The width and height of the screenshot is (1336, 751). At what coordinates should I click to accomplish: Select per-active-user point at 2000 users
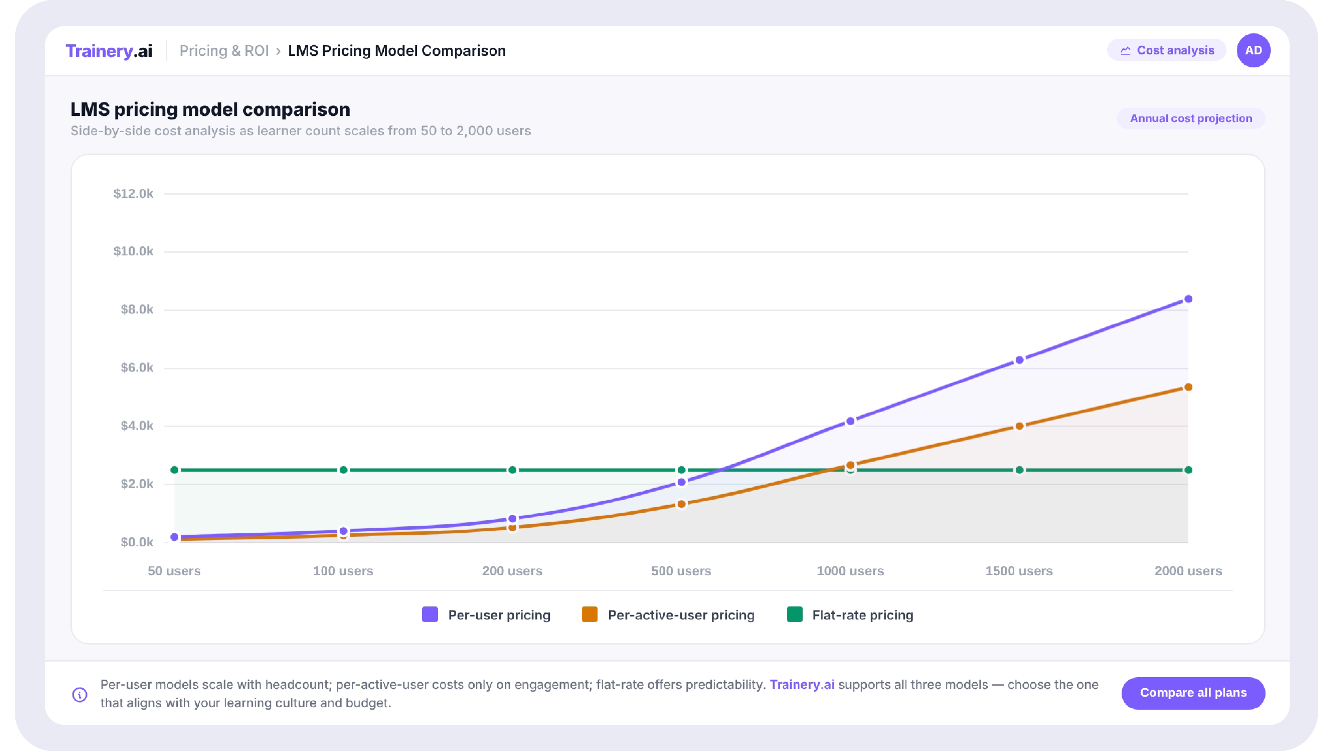(x=1188, y=387)
